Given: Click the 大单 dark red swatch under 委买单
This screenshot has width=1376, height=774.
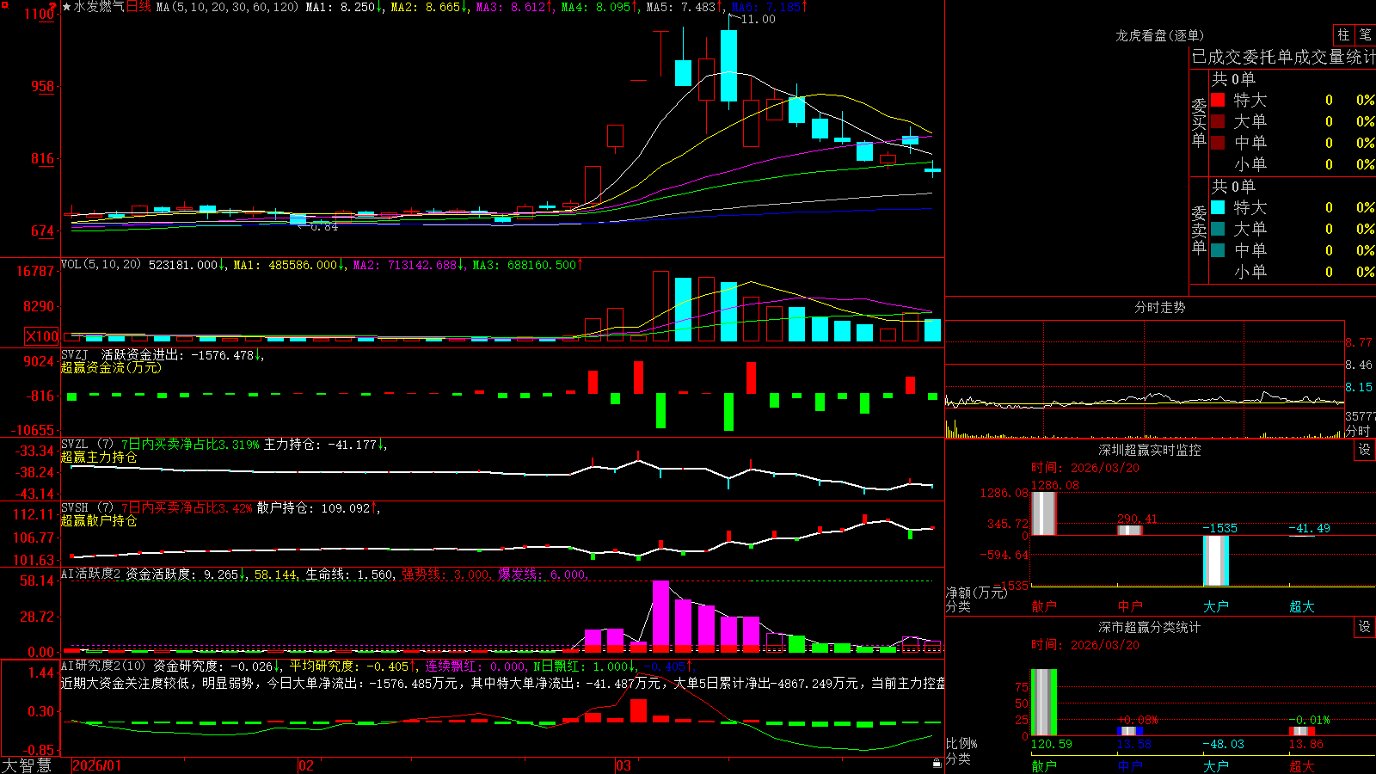Looking at the screenshot, I should pos(1218,121).
